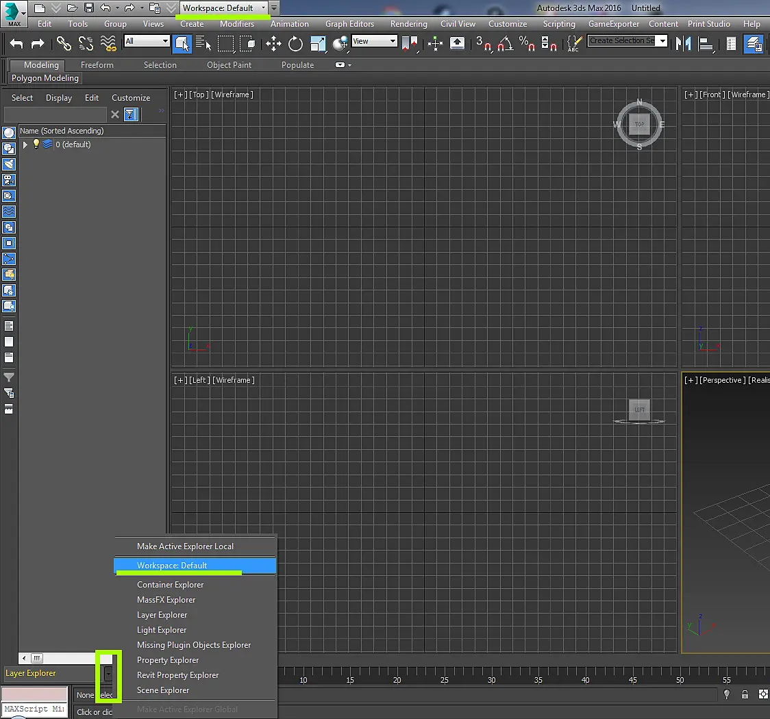Image resolution: width=770 pixels, height=719 pixels.
Task: Click the Select and Place tool
Action: [340, 44]
